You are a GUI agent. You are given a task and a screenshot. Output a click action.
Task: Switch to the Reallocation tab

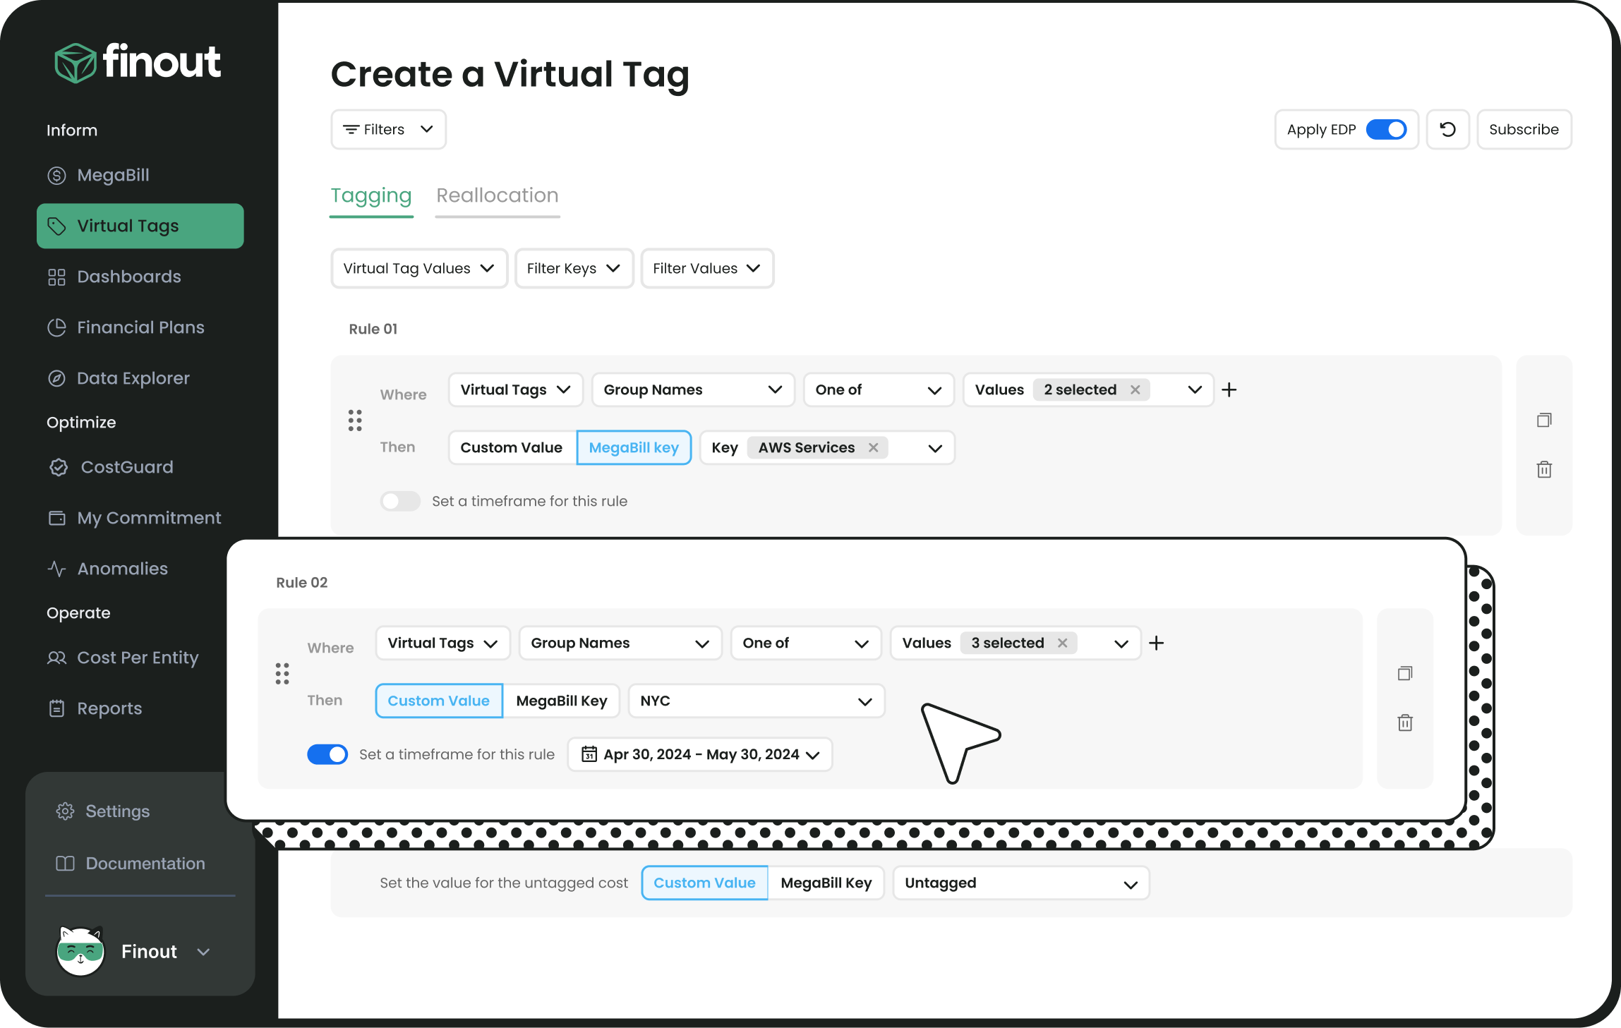(x=497, y=195)
